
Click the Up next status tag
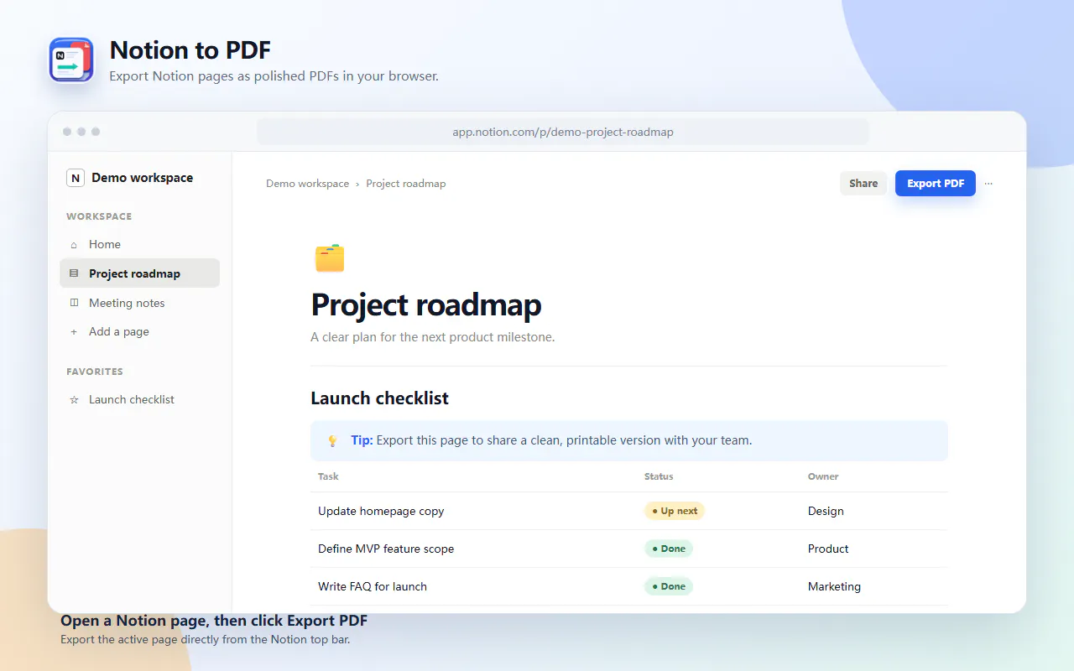click(x=675, y=511)
